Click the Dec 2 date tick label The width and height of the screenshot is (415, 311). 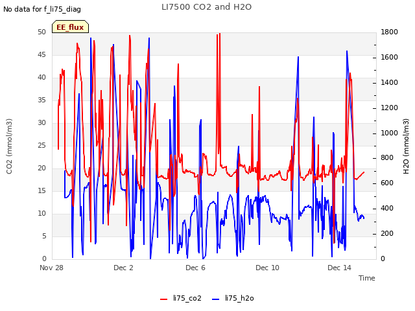tap(123, 268)
